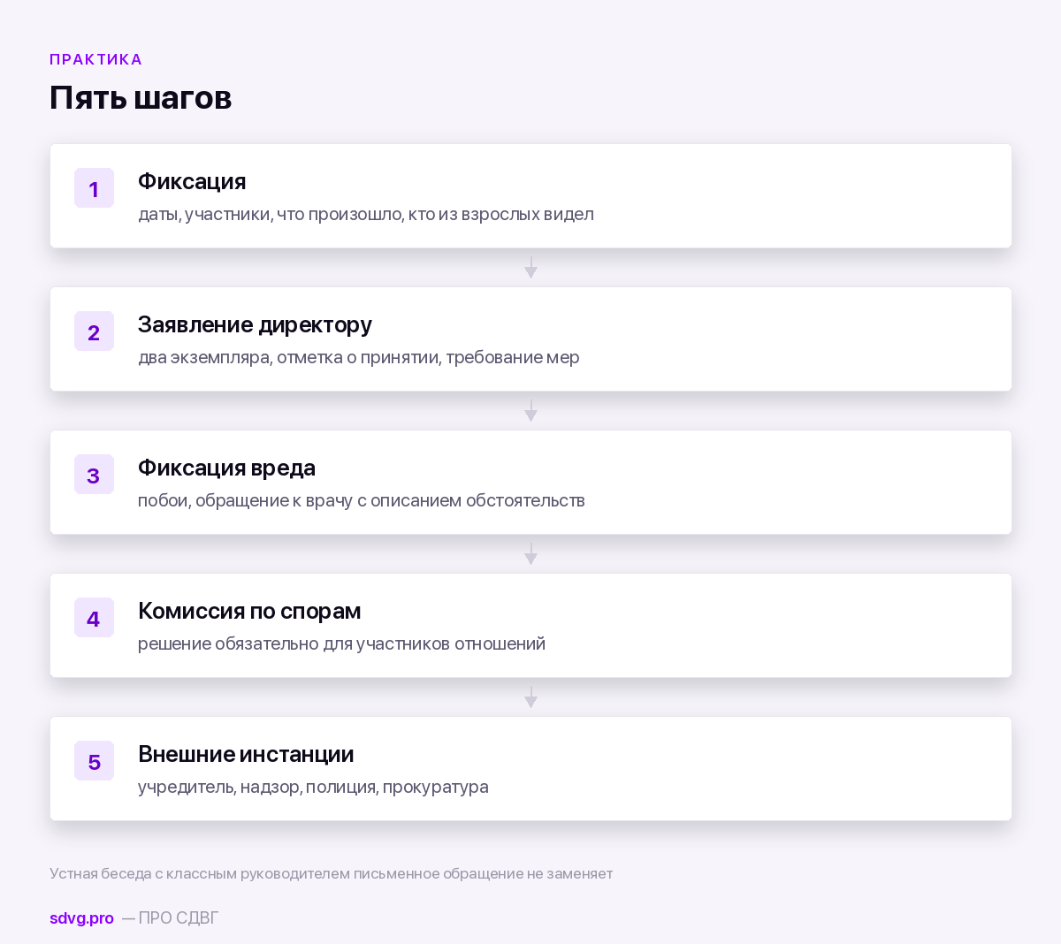Click the step number 5 badge
The width and height of the screenshot is (1061, 944).
tap(94, 761)
